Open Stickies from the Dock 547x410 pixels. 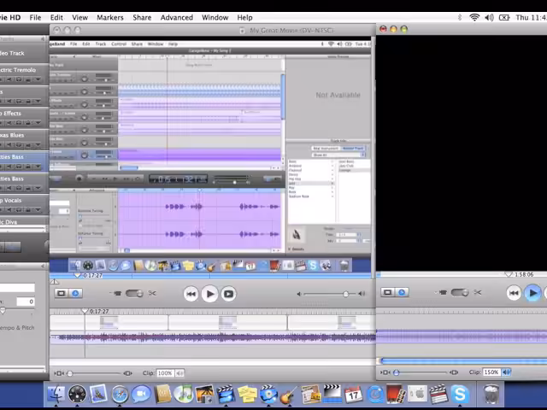(247, 395)
